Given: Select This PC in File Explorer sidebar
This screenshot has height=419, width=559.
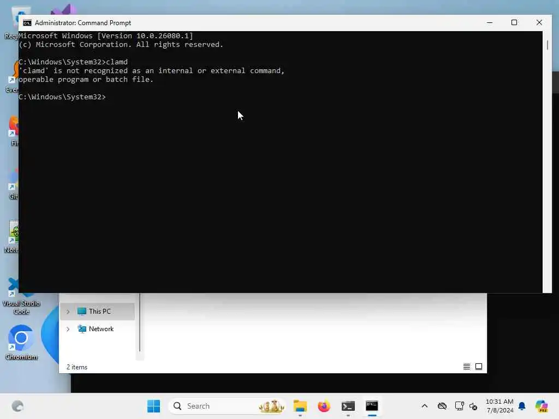Looking at the screenshot, I should click(x=97, y=312).
